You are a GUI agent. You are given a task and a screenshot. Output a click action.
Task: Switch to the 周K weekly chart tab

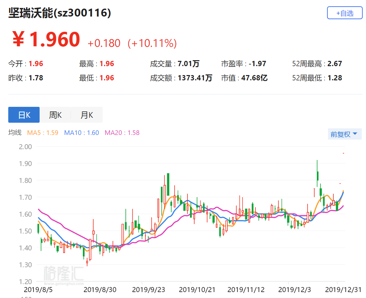click(55, 115)
